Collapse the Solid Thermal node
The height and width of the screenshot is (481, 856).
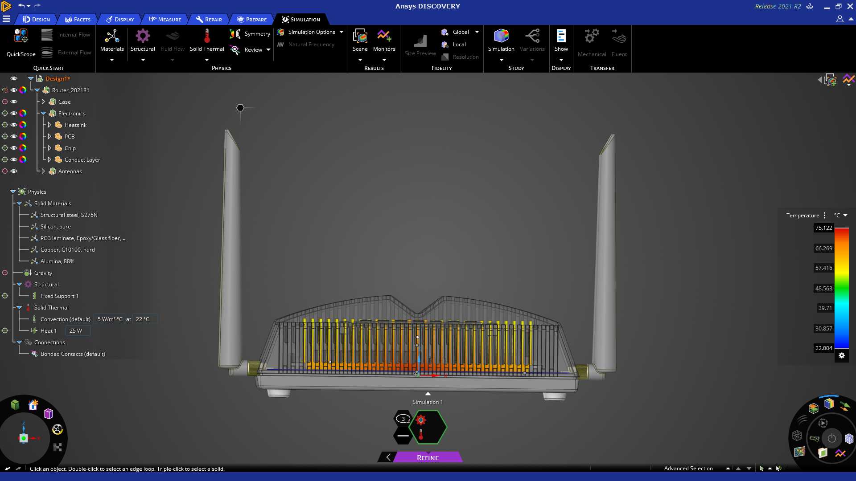[19, 307]
